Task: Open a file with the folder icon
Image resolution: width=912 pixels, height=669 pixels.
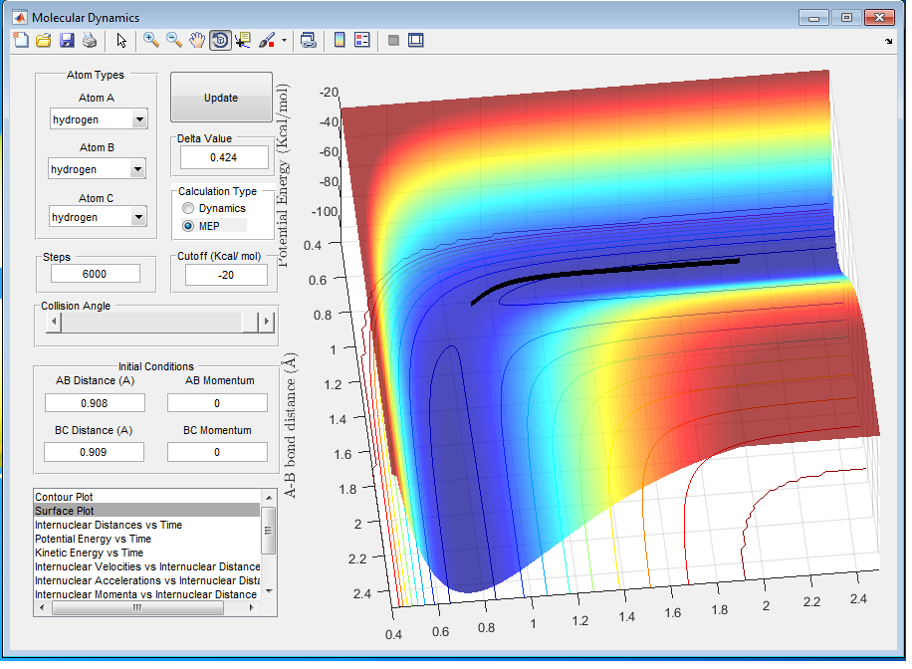Action: [x=44, y=41]
